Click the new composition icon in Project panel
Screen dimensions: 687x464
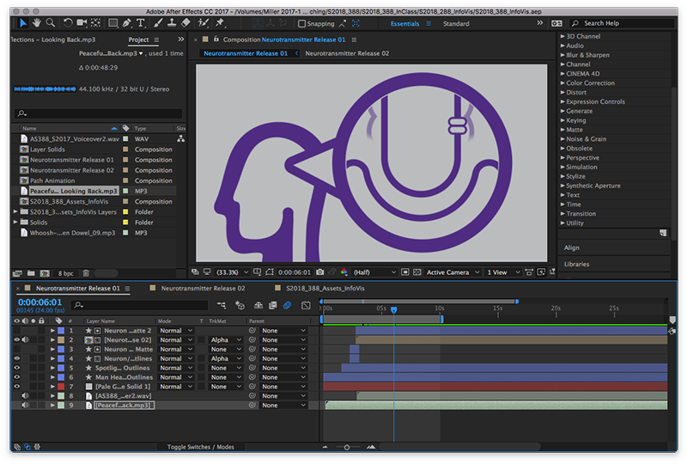click(45, 273)
